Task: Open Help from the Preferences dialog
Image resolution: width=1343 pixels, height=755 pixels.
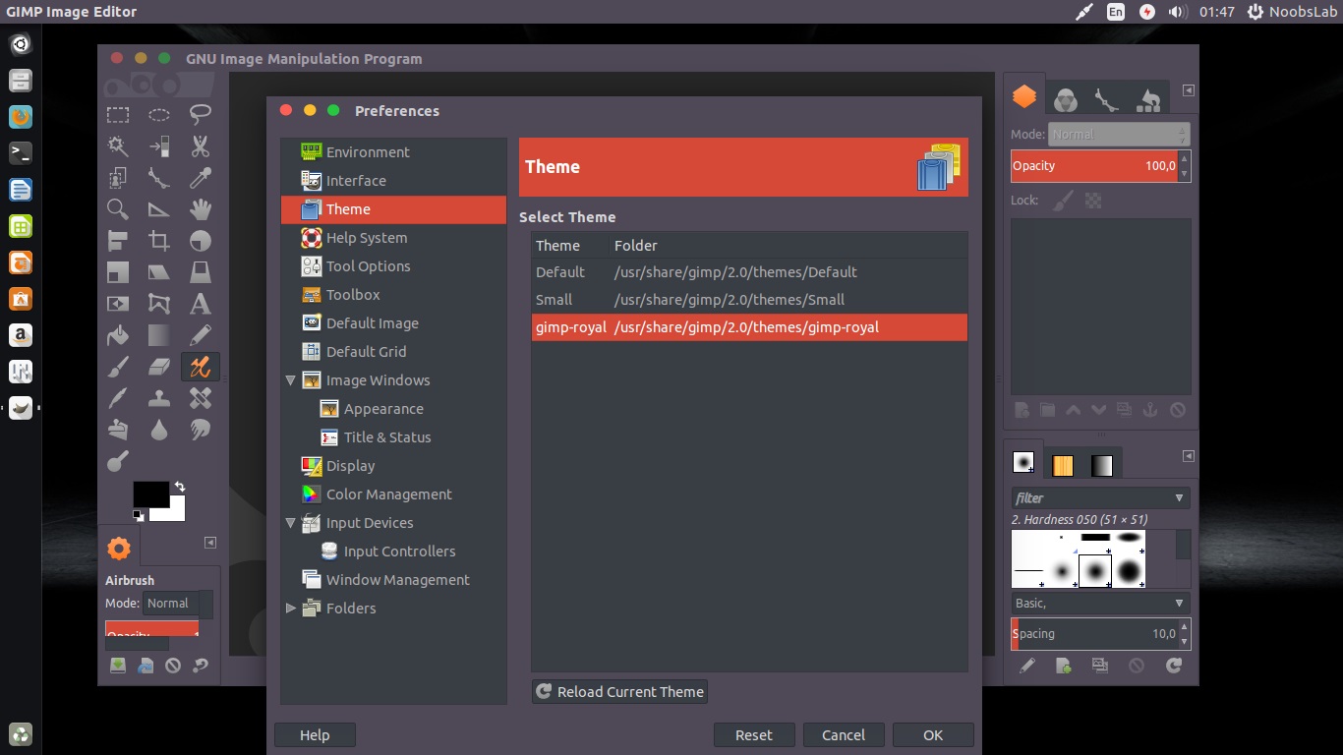Action: [x=315, y=735]
